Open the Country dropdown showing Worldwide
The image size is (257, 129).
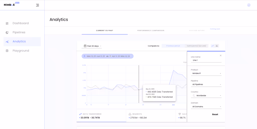coord(206,95)
